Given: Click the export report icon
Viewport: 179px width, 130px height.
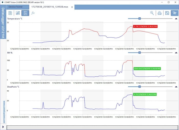Looking at the screenshot, I should [x=167, y=13].
